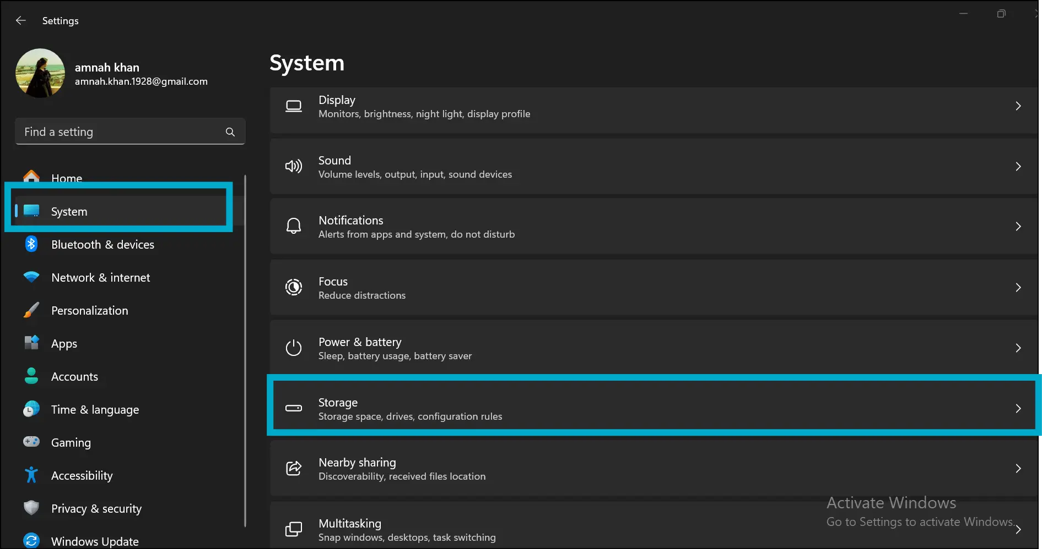Click the search magnifier in Find a setting
This screenshot has height=549, width=1042.
pos(230,131)
